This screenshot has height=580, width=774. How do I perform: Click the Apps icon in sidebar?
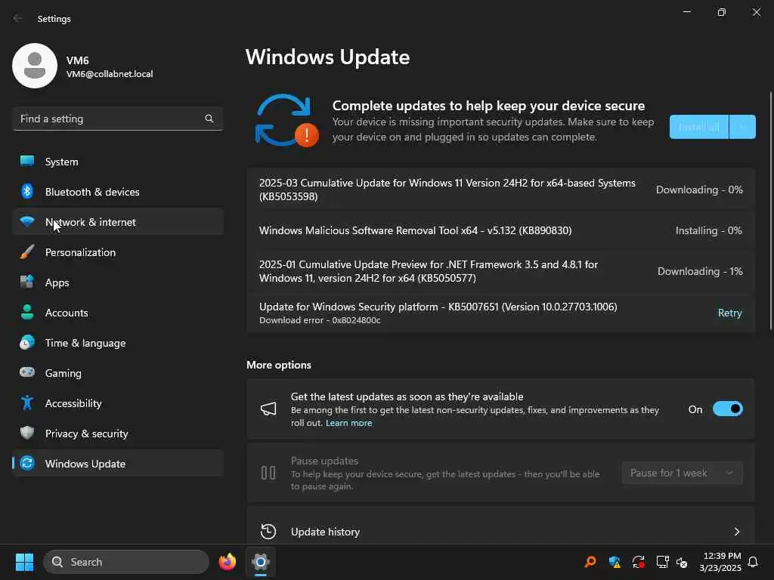click(27, 282)
